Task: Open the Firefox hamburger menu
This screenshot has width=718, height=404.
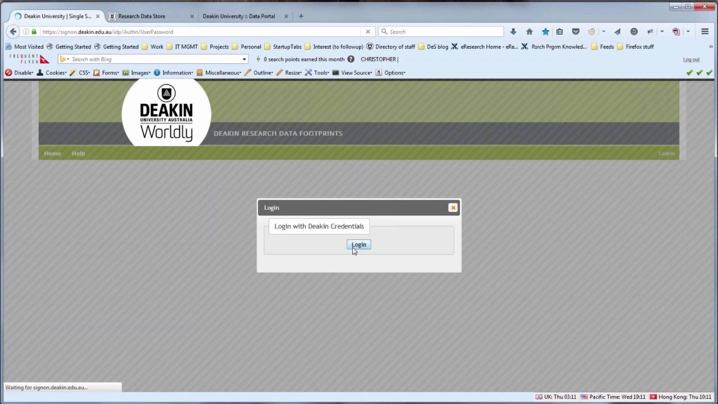Action: [x=705, y=32]
